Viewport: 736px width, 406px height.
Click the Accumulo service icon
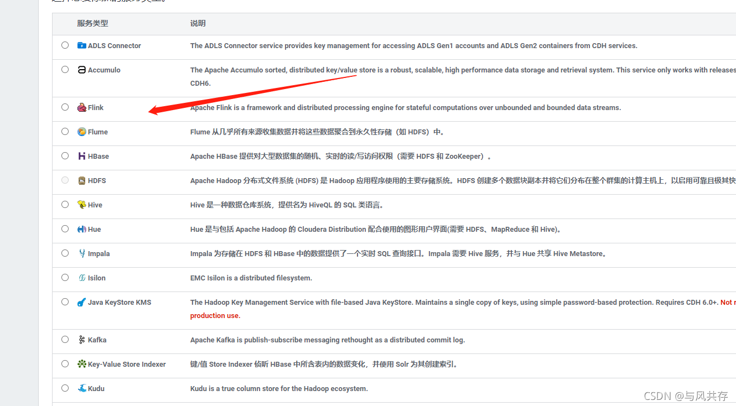[82, 70]
